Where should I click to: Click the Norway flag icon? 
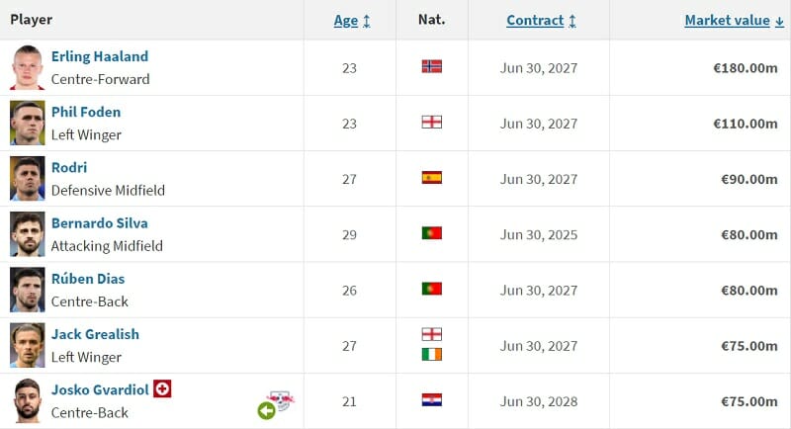[431, 66]
